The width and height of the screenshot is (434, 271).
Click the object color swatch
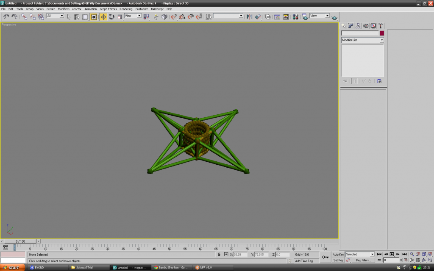click(x=382, y=33)
